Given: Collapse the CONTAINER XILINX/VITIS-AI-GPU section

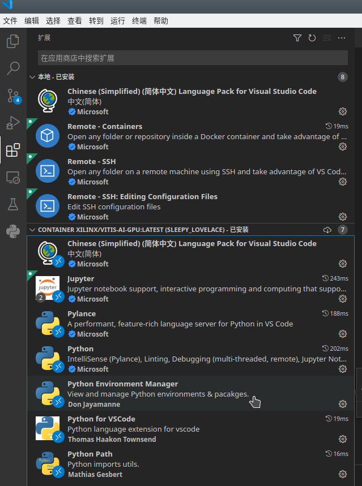Looking at the screenshot, I should point(32,230).
